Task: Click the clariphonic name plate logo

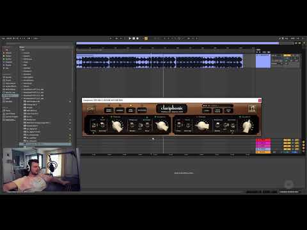Action: [172, 109]
